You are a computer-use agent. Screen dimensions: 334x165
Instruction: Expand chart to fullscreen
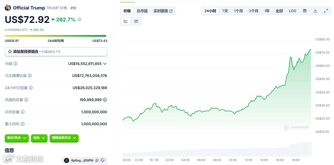pyautogui.click(x=326, y=11)
